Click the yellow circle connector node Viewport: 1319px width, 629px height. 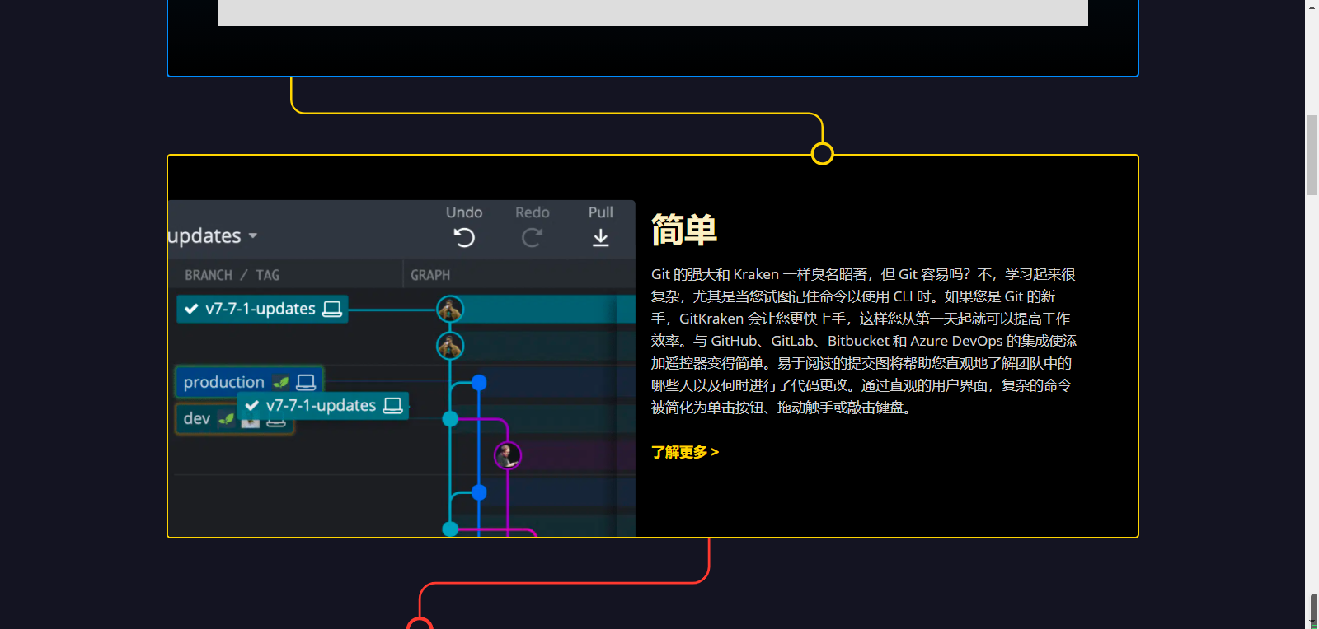tap(822, 154)
